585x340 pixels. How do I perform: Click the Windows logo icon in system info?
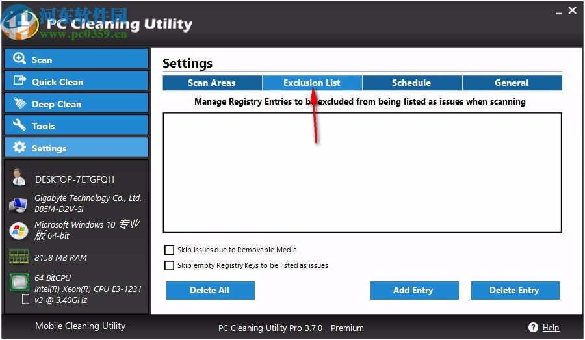[x=19, y=231]
